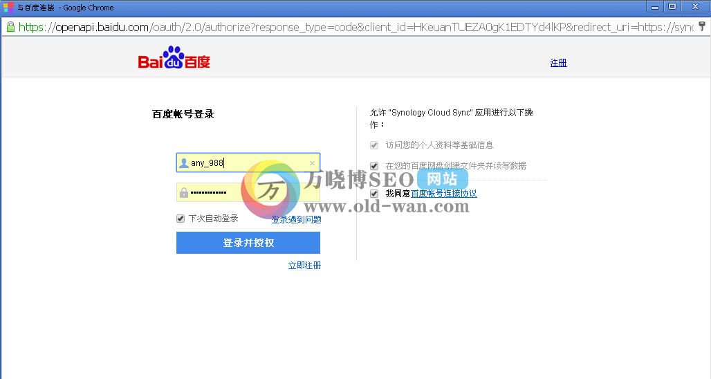Clear the username field with X icon

coord(312,163)
